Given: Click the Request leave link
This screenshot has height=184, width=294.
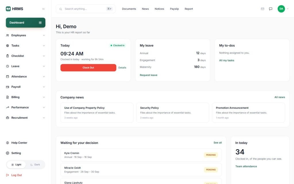Looking at the screenshot, I should pyautogui.click(x=148, y=75).
